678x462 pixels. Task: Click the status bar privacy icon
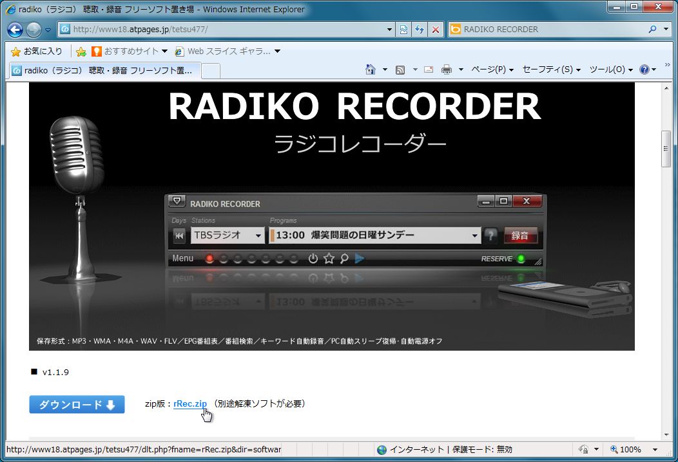[x=583, y=450]
